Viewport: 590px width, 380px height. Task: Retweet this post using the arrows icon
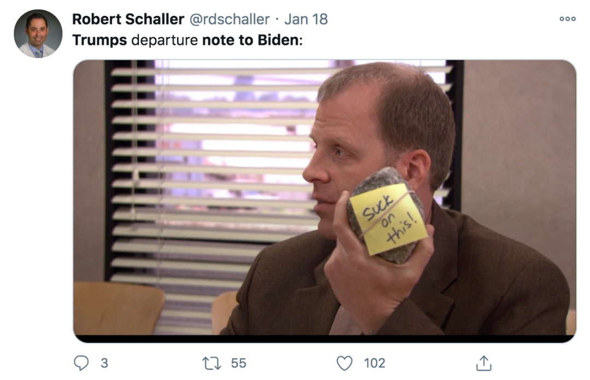(211, 364)
